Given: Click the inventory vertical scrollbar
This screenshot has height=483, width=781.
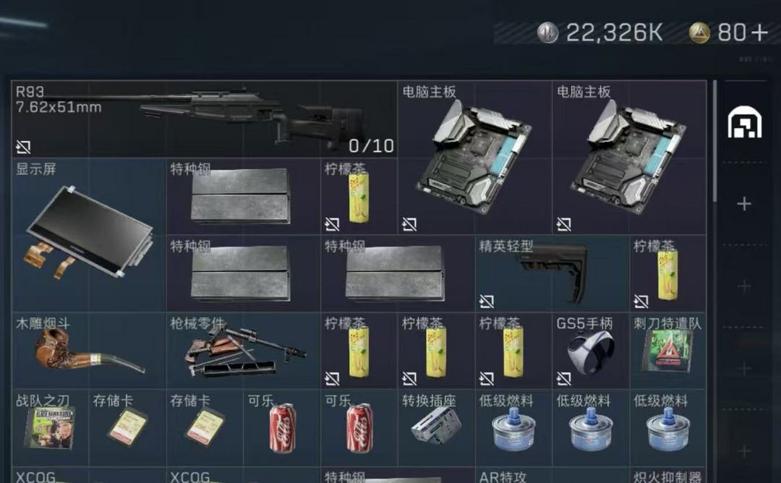Looking at the screenshot, I should 714,142.
